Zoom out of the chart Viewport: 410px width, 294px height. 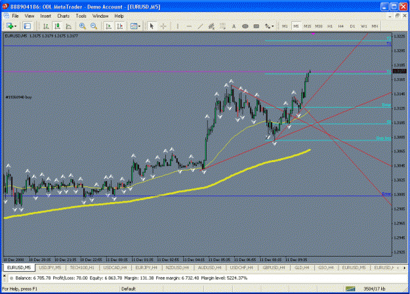coord(94,26)
